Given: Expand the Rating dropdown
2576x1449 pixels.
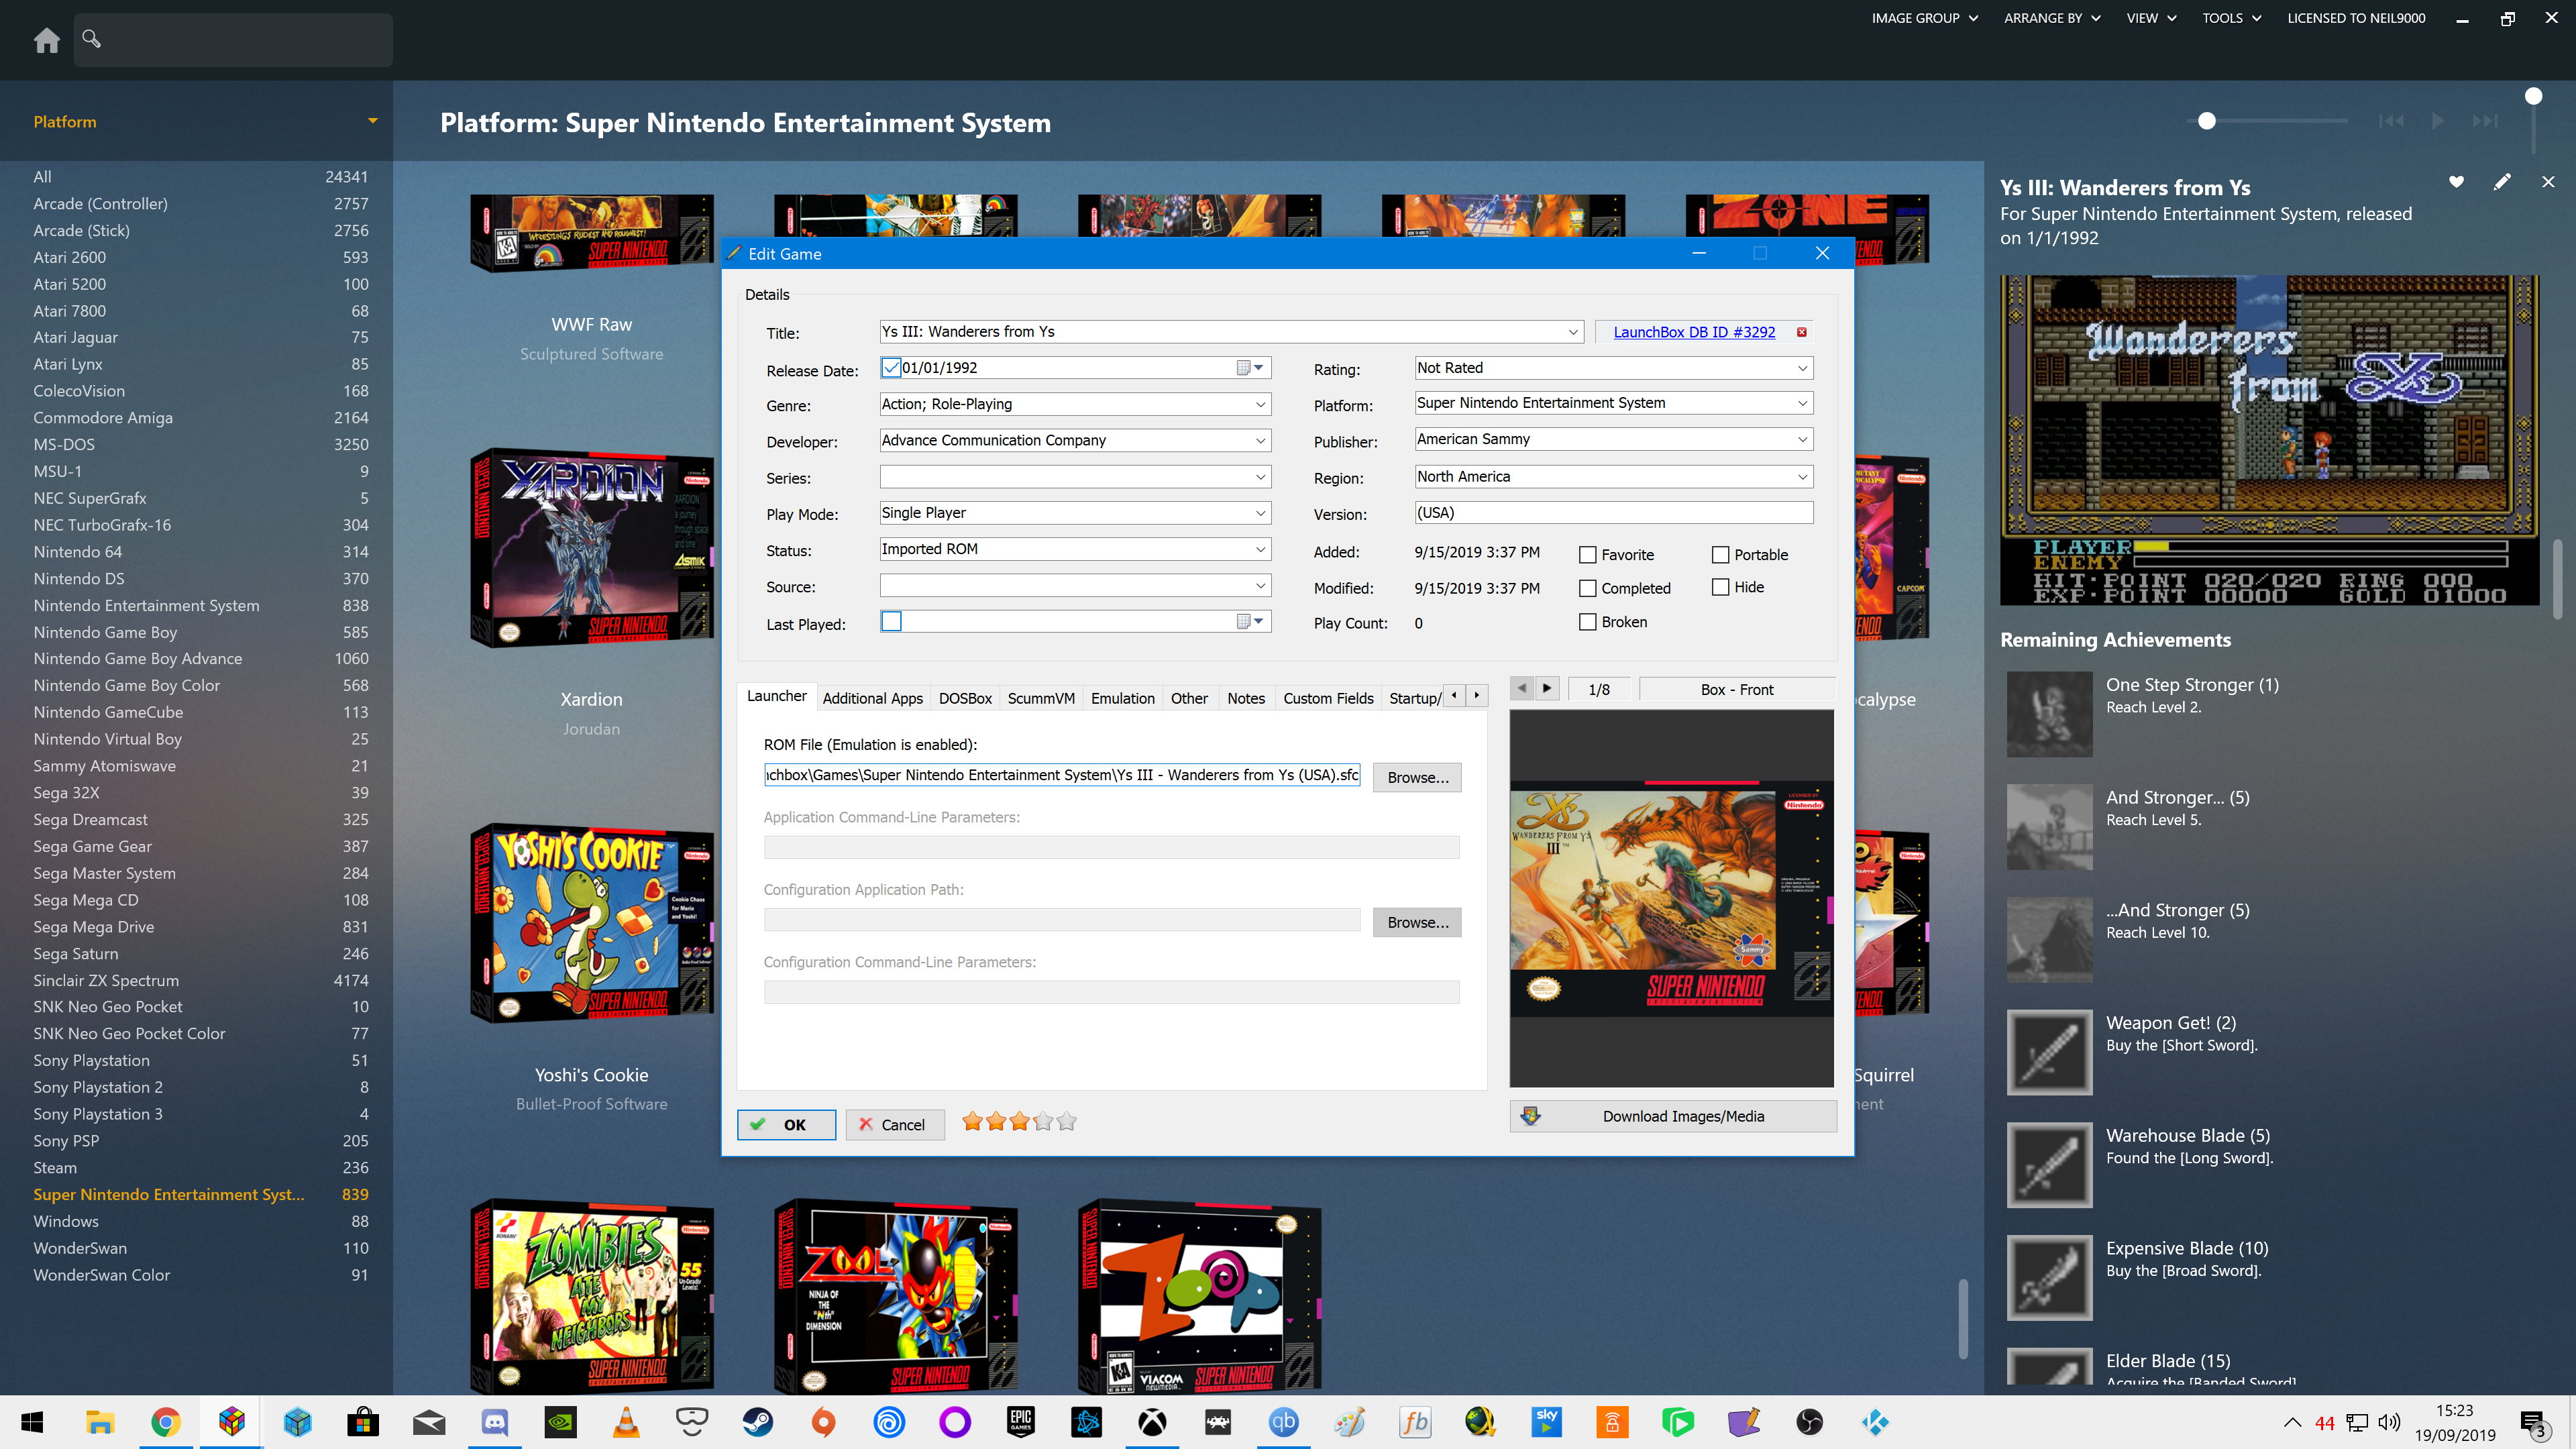Looking at the screenshot, I should (x=1802, y=368).
